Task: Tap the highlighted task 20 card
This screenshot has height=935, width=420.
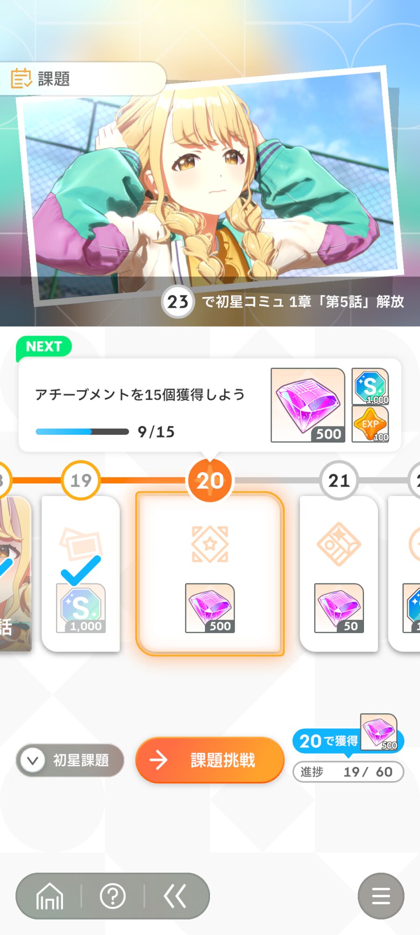Action: coord(210,574)
